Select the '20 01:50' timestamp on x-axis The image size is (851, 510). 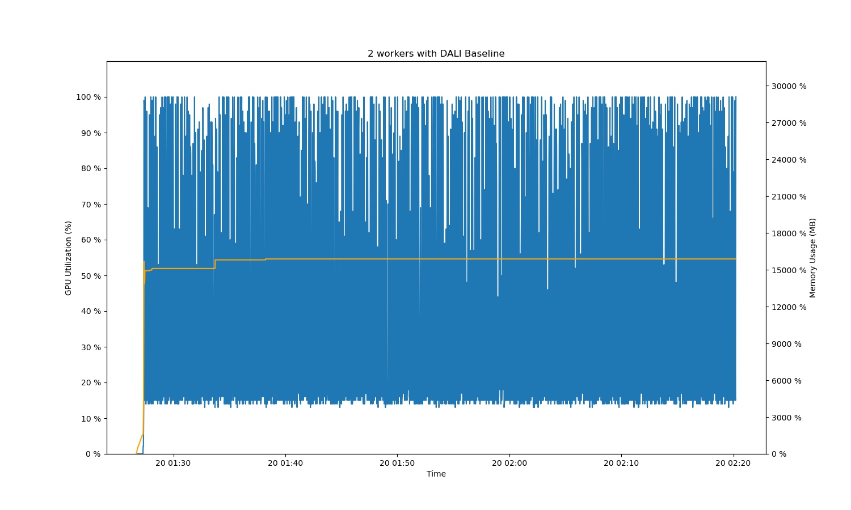[x=398, y=463]
